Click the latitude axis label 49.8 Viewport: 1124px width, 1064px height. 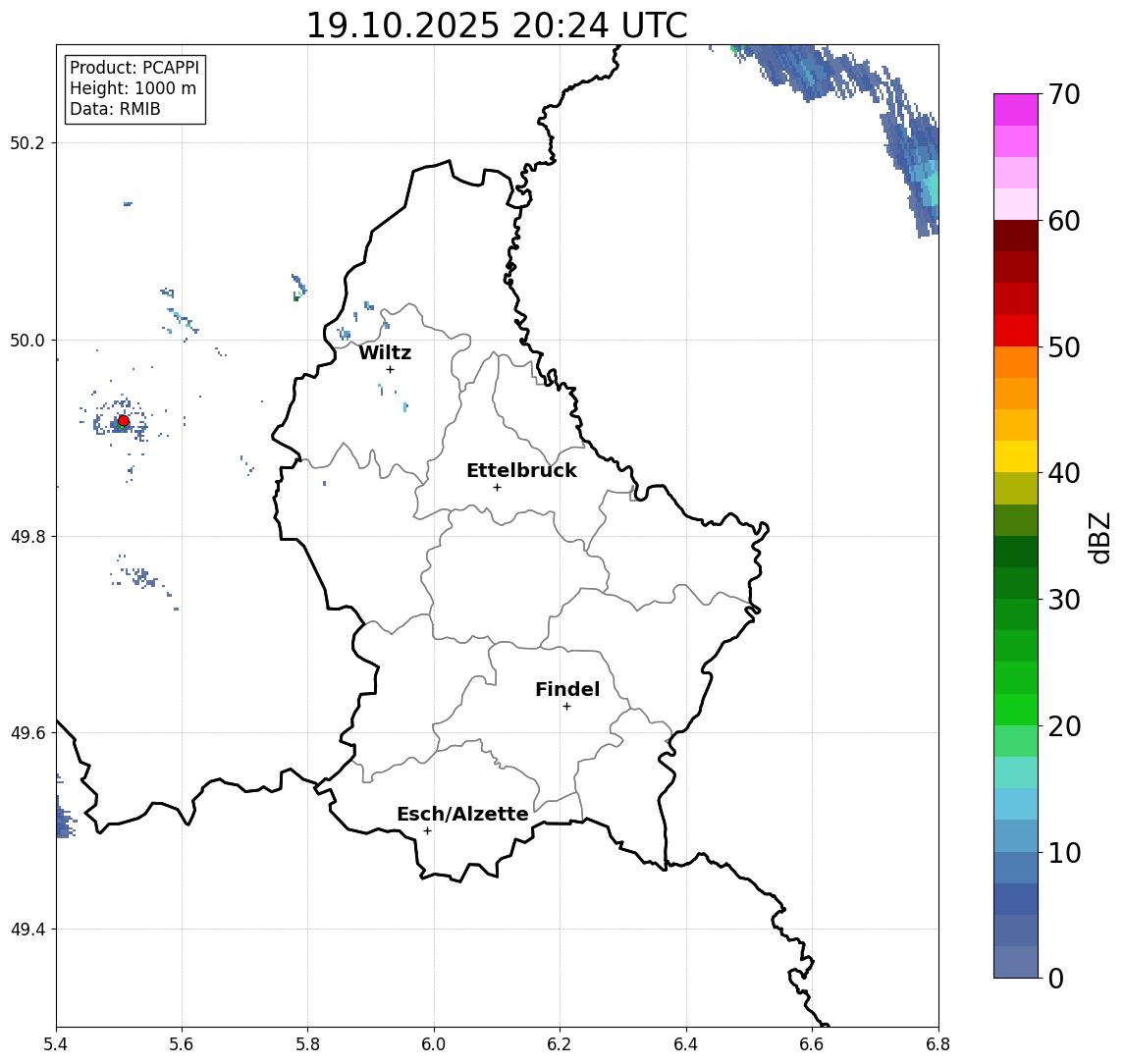(27, 536)
